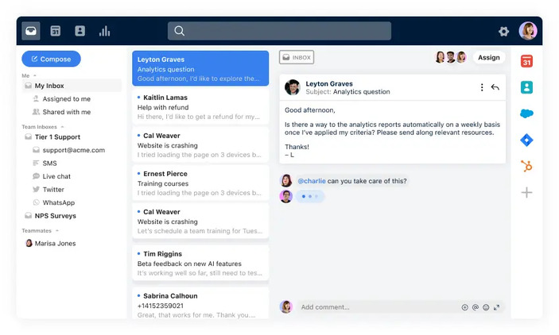The width and height of the screenshot is (559, 335).
Task: Open settings via the gear icon
Action: 503,32
